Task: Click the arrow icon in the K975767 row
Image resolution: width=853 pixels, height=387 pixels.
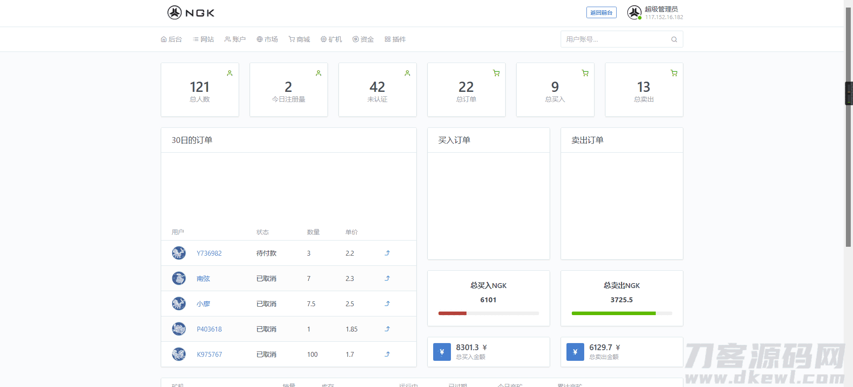Action: click(x=387, y=354)
